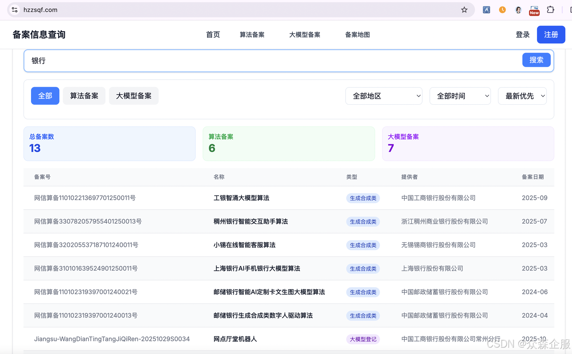Open 工银智涌大模型算法 entry name

coord(242,198)
